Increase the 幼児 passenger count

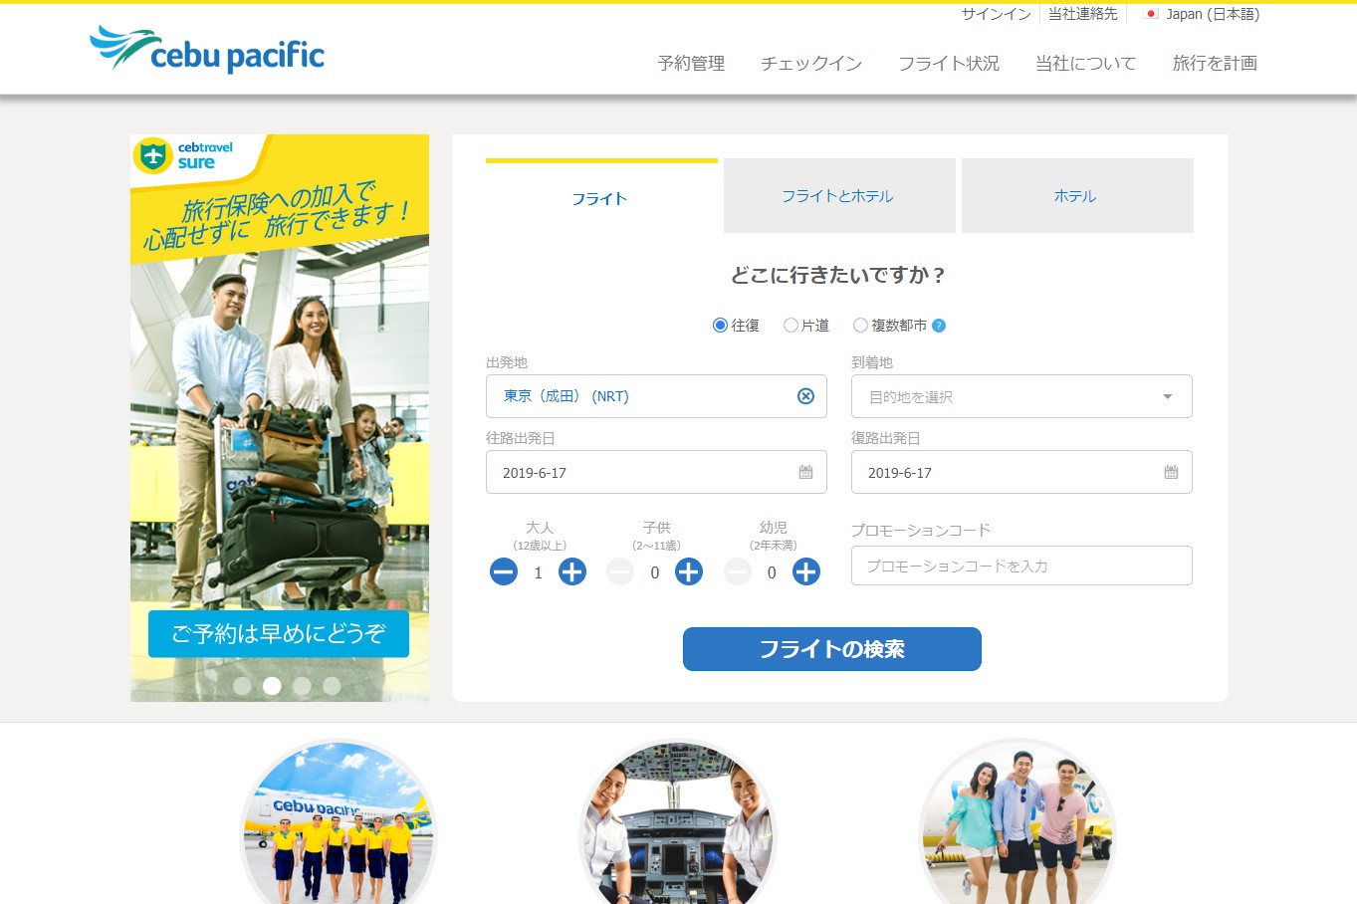tap(805, 571)
